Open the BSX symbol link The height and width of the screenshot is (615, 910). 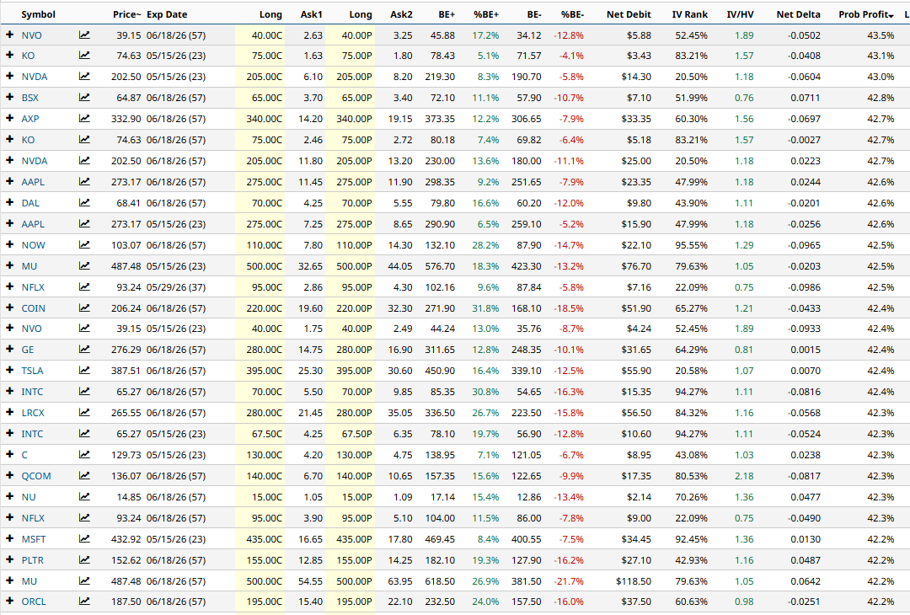point(30,98)
